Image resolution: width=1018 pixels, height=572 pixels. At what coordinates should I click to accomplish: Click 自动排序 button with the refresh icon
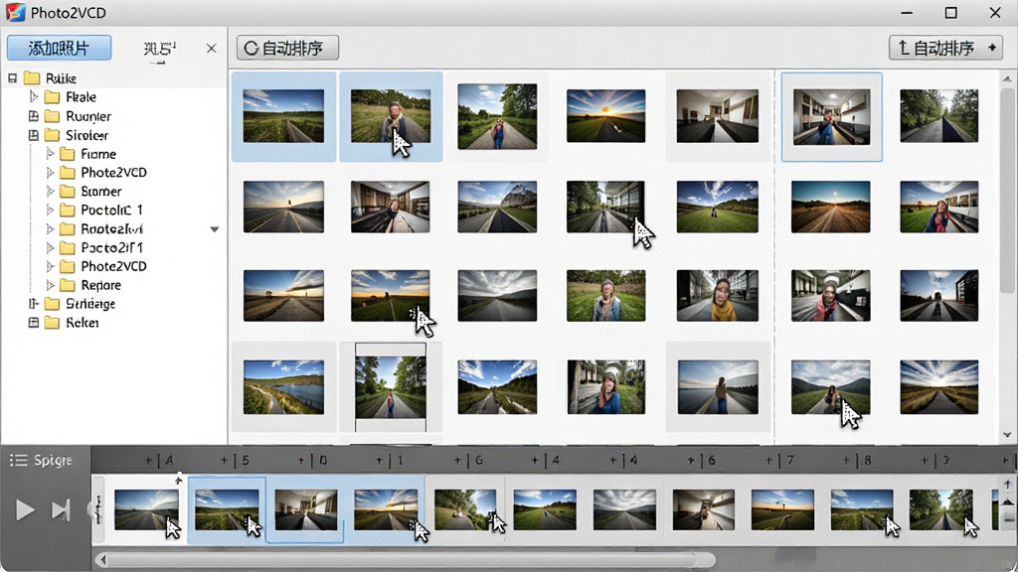[x=287, y=48]
